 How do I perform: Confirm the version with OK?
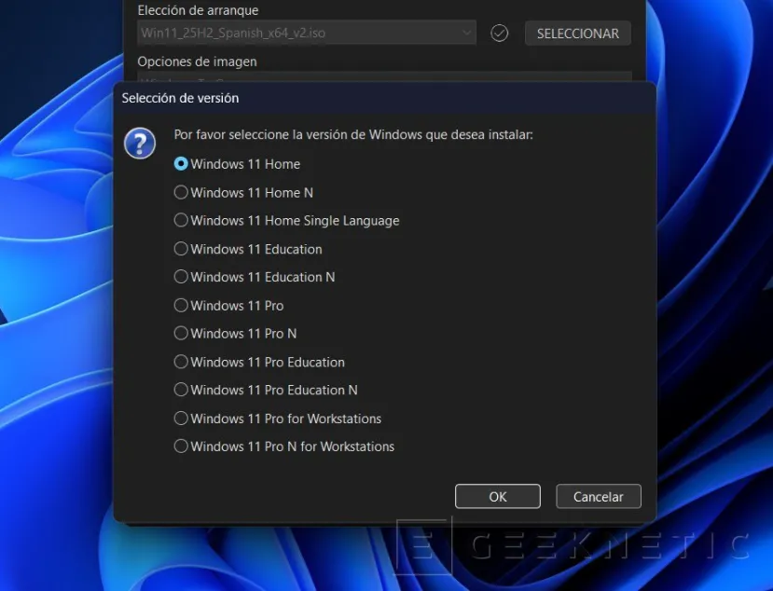pos(497,496)
